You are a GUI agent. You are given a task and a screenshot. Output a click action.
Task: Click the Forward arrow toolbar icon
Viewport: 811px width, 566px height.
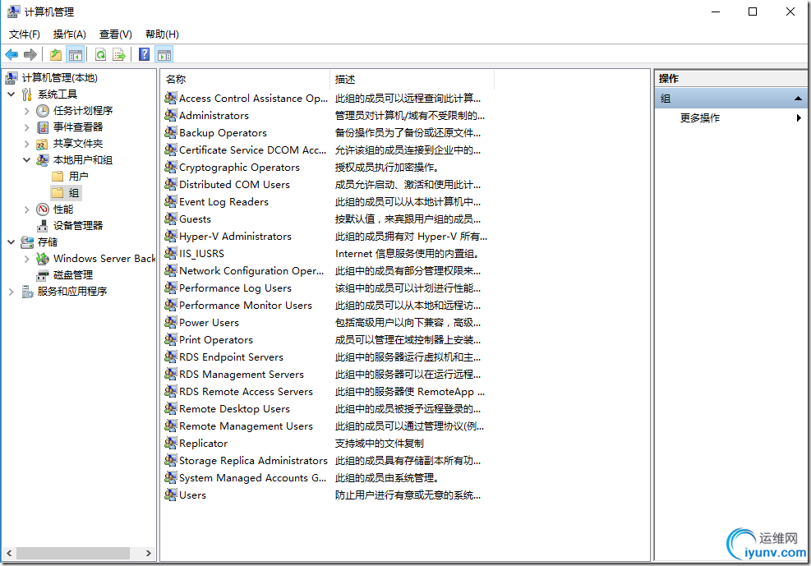click(30, 54)
